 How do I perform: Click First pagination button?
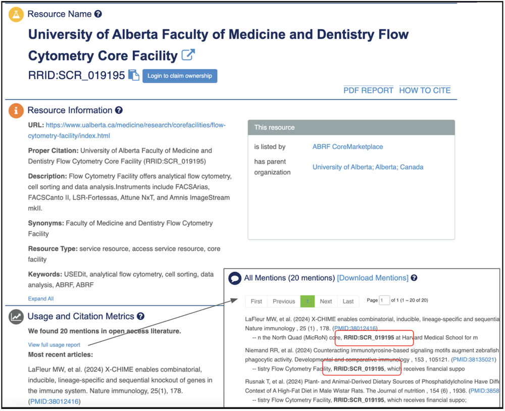(x=257, y=301)
